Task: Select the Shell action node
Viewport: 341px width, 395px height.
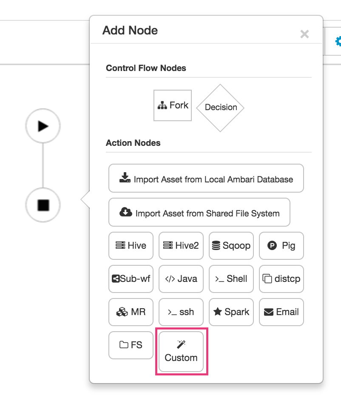Action: tap(231, 279)
